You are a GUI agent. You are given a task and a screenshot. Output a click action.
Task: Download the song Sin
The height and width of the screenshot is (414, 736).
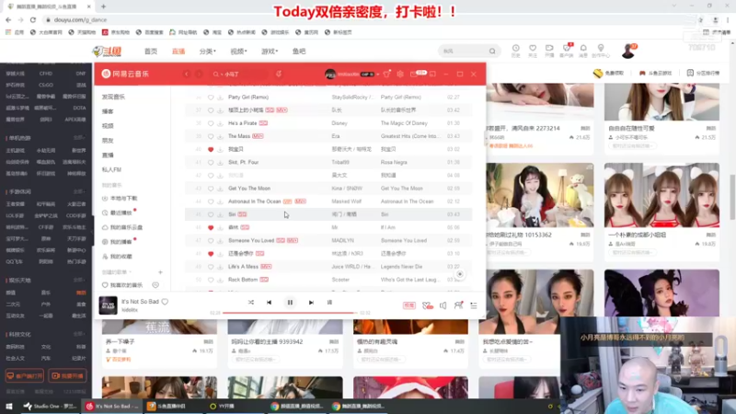tap(220, 214)
